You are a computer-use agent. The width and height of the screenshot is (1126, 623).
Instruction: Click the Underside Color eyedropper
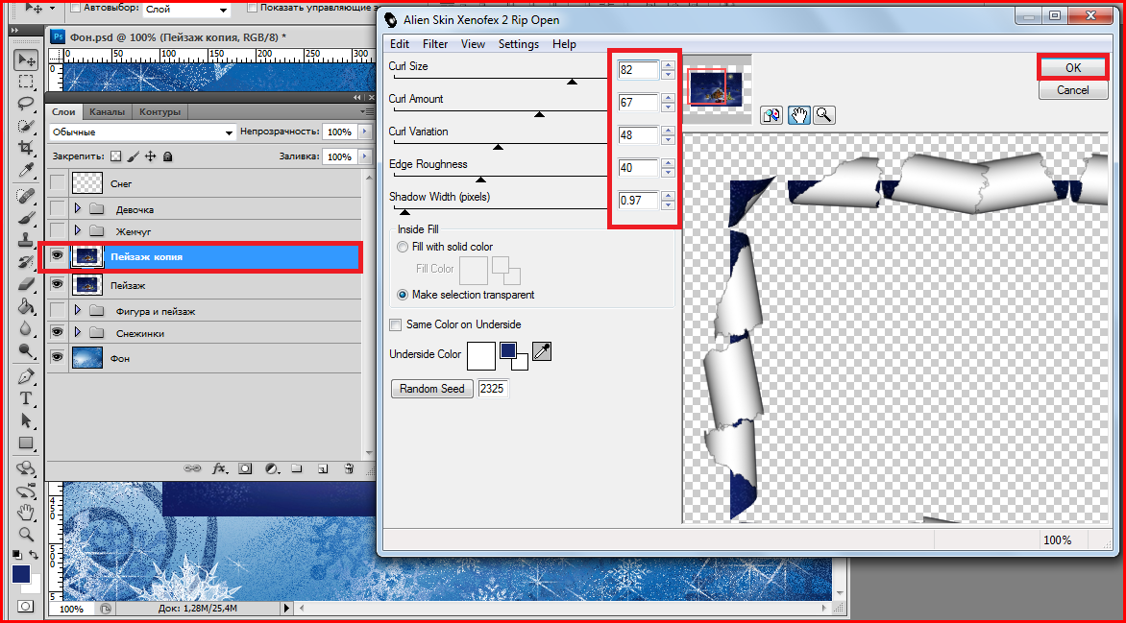point(542,351)
